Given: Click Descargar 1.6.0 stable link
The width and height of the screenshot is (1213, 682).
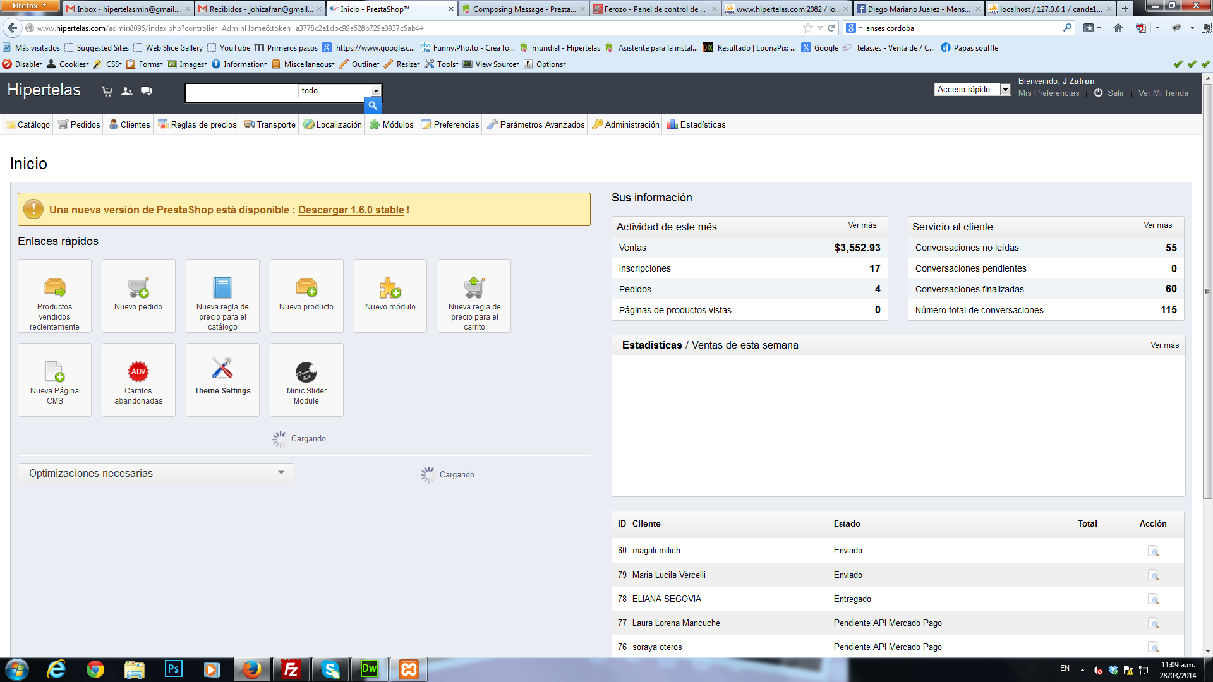Looking at the screenshot, I should [x=351, y=210].
